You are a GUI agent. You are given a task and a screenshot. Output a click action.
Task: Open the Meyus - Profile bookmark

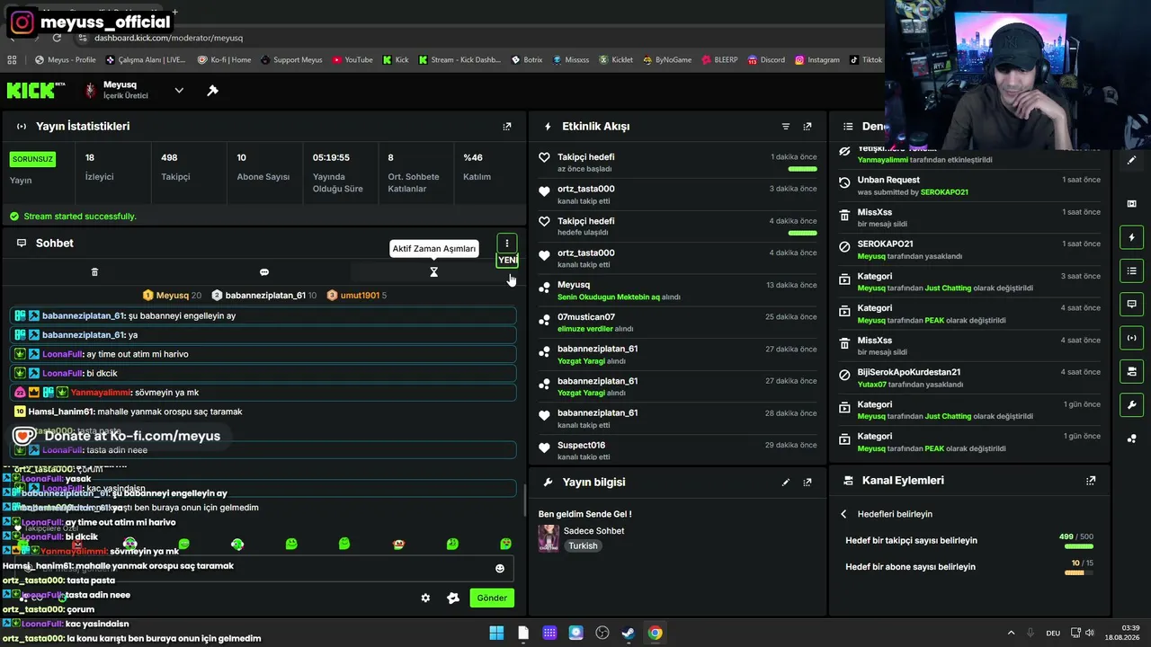click(x=66, y=60)
